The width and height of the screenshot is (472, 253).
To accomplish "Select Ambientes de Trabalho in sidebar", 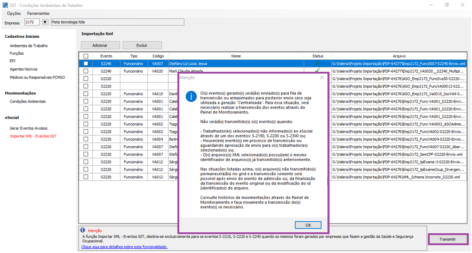I will (28, 46).
